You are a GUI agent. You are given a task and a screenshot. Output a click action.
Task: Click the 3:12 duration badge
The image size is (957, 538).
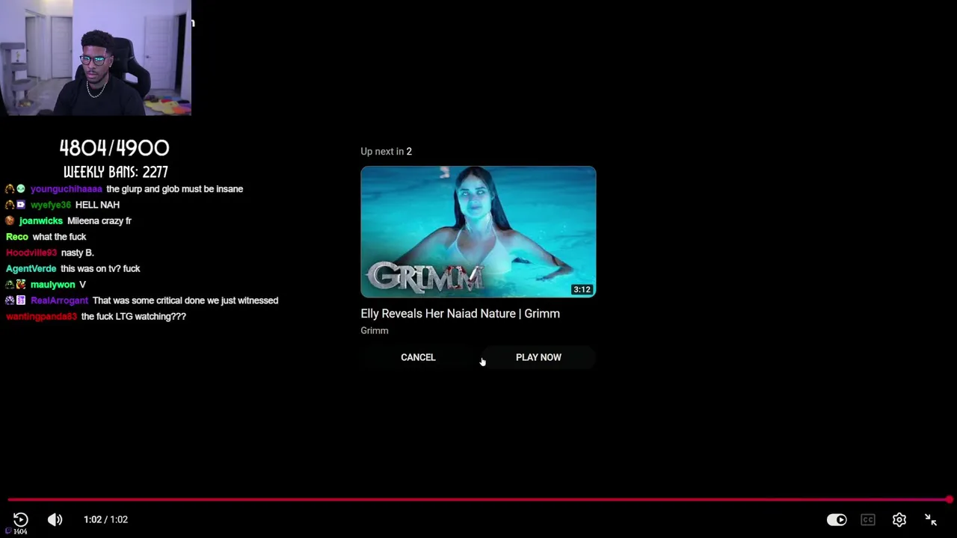582,289
